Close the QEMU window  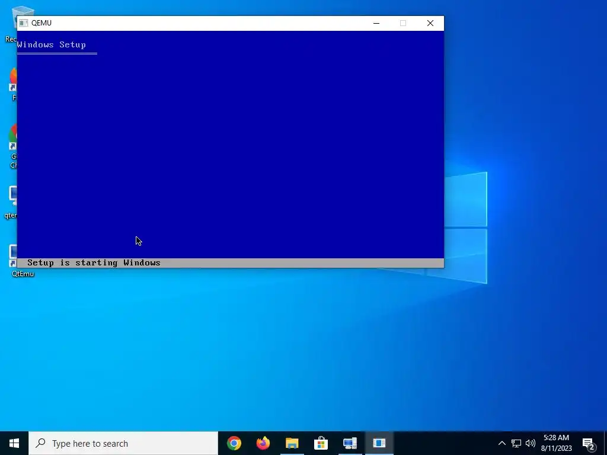430,23
